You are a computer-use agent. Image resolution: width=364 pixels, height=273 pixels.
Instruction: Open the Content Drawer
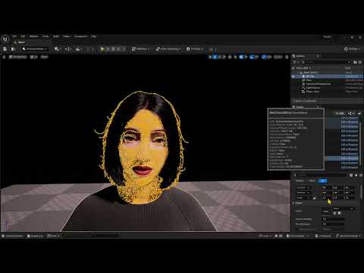click(x=12, y=236)
